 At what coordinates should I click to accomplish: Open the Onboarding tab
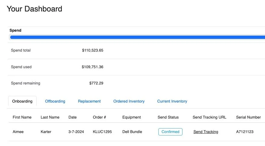22,101
